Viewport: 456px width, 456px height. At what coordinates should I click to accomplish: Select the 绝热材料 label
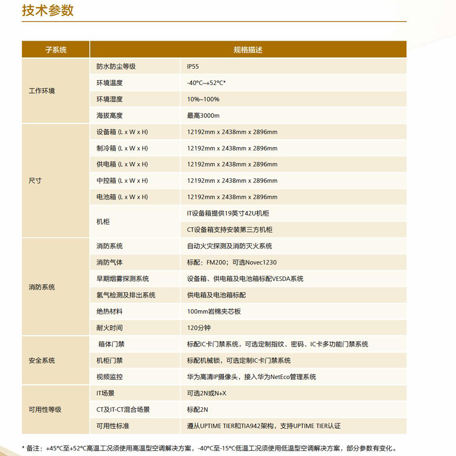tap(109, 312)
